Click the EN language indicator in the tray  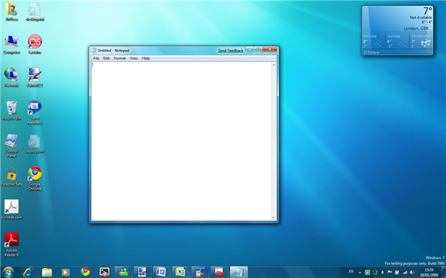click(351, 272)
